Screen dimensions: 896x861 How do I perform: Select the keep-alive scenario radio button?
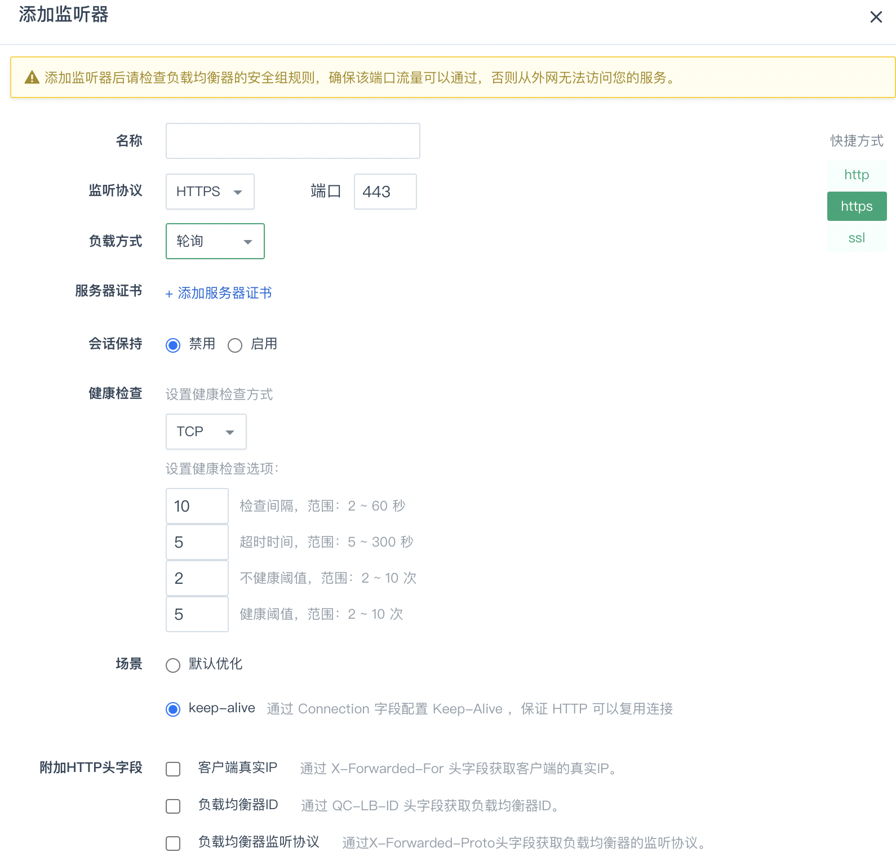click(173, 709)
